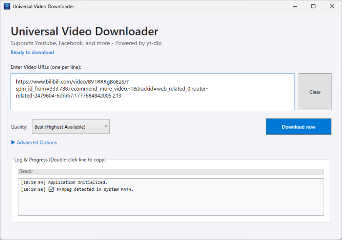Screen dimensions: 342x240
Task: Click inside the video URLs text box
Action: (153, 92)
